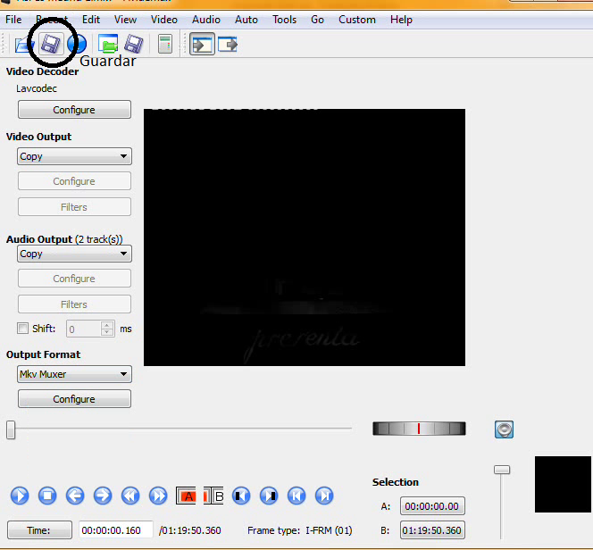Click the Frame type I-FRM (01) text

[x=300, y=530]
